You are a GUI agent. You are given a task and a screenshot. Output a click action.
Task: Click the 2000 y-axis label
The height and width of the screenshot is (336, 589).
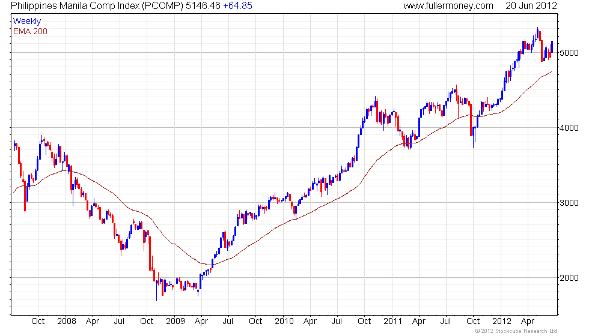(569, 278)
